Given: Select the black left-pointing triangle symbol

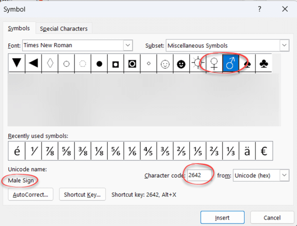Looking at the screenshot, I should pos(33,63).
